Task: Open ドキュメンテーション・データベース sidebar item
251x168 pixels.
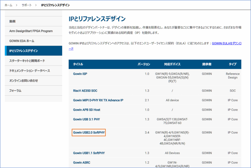Action: click(x=34, y=71)
